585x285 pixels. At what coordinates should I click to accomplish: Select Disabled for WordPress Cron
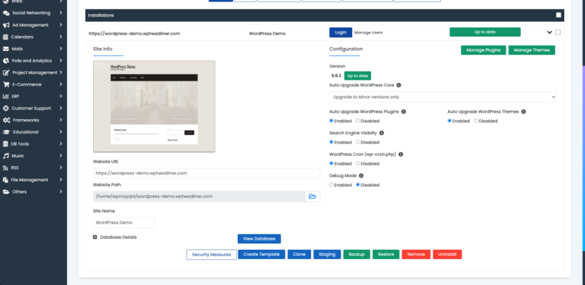coord(358,164)
